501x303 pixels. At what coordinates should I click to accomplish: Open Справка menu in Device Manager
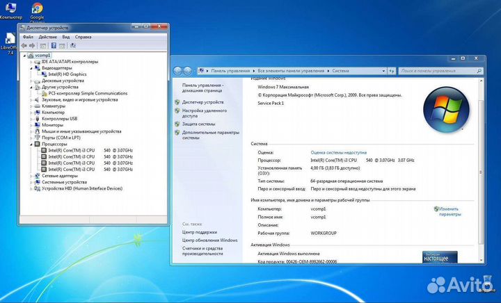[83, 37]
